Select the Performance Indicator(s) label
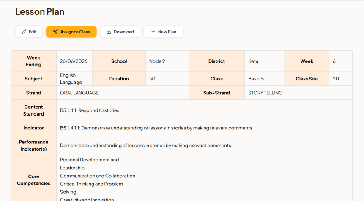This screenshot has width=364, height=201. (34, 146)
